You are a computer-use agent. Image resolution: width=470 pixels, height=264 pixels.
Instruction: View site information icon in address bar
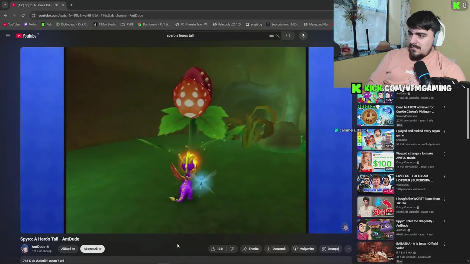click(x=33, y=15)
